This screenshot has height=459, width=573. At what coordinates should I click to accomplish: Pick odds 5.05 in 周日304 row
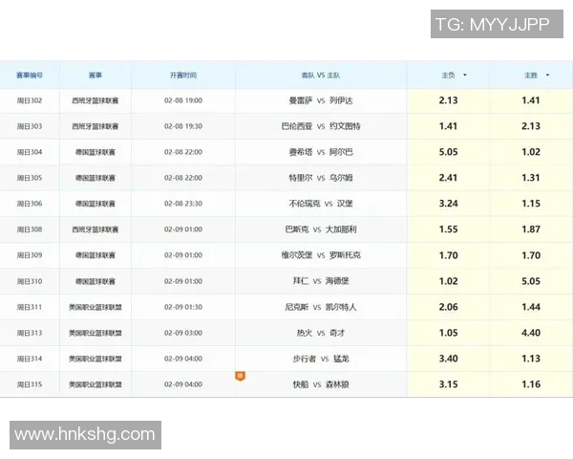pos(449,152)
